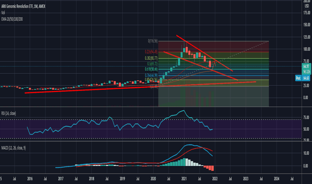Click the Post market label tag
The image size is (312, 184).
coord(298,78)
